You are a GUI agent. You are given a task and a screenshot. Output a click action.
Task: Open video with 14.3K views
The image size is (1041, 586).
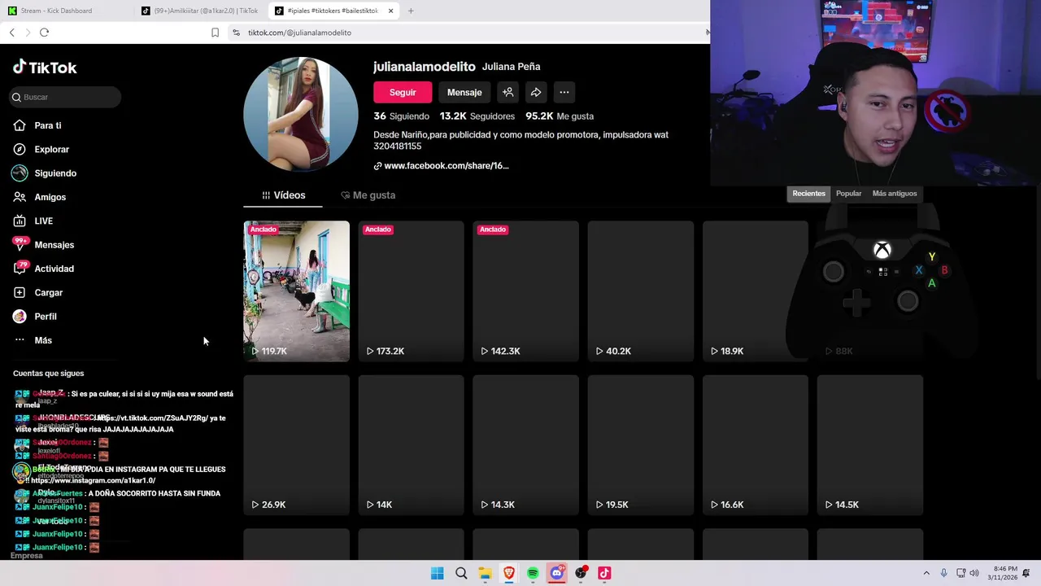tap(526, 445)
